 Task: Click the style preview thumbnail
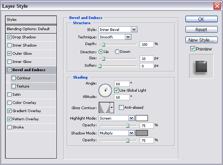pos(201,66)
